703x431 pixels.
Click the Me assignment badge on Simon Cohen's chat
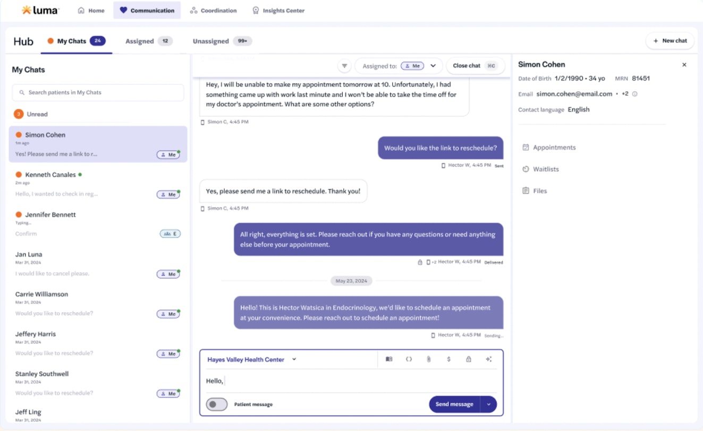coord(168,154)
